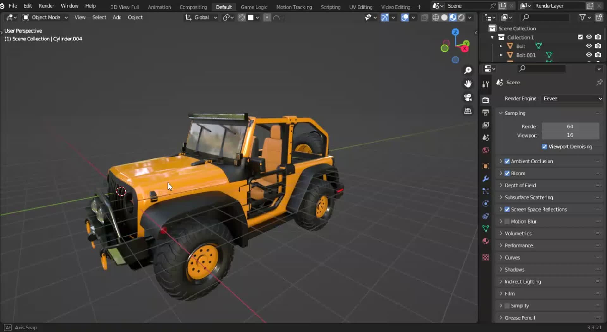Open the Render menu

click(x=46, y=5)
